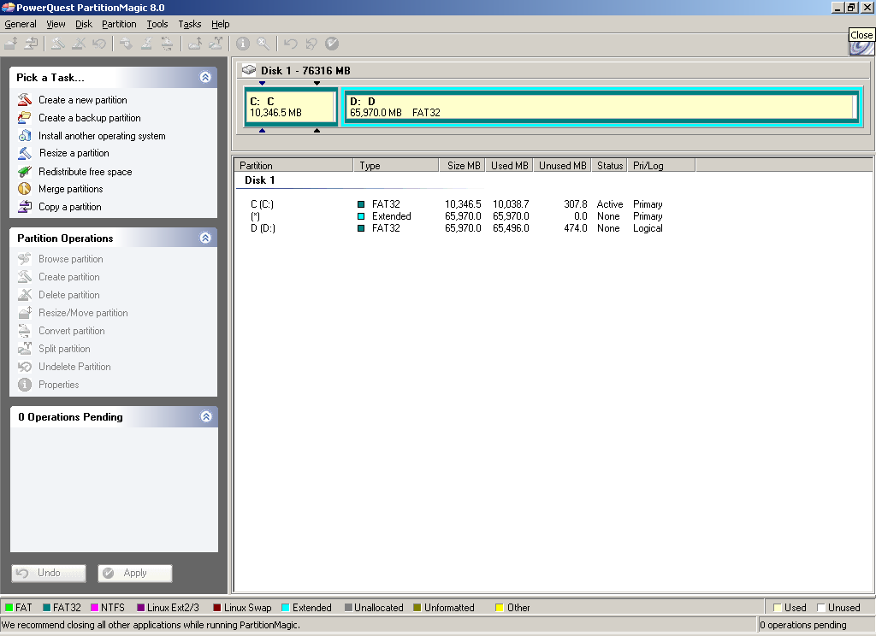Click the icon beside Install another operating system
This screenshot has height=636, width=876.
pos(25,136)
